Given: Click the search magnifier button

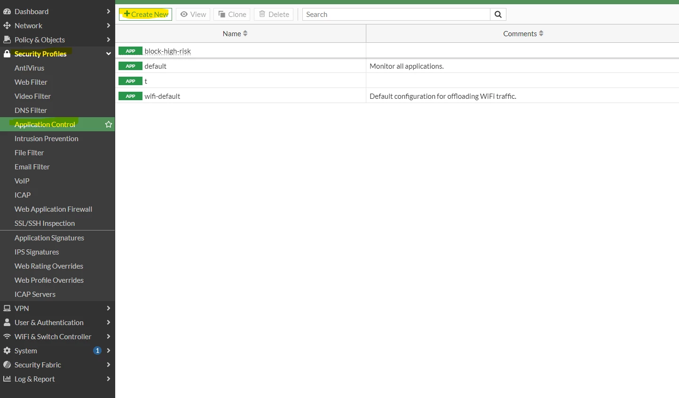Looking at the screenshot, I should tap(498, 15).
